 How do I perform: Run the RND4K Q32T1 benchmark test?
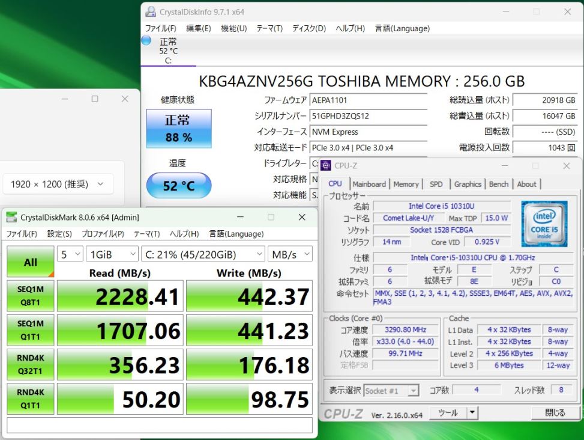(31, 364)
